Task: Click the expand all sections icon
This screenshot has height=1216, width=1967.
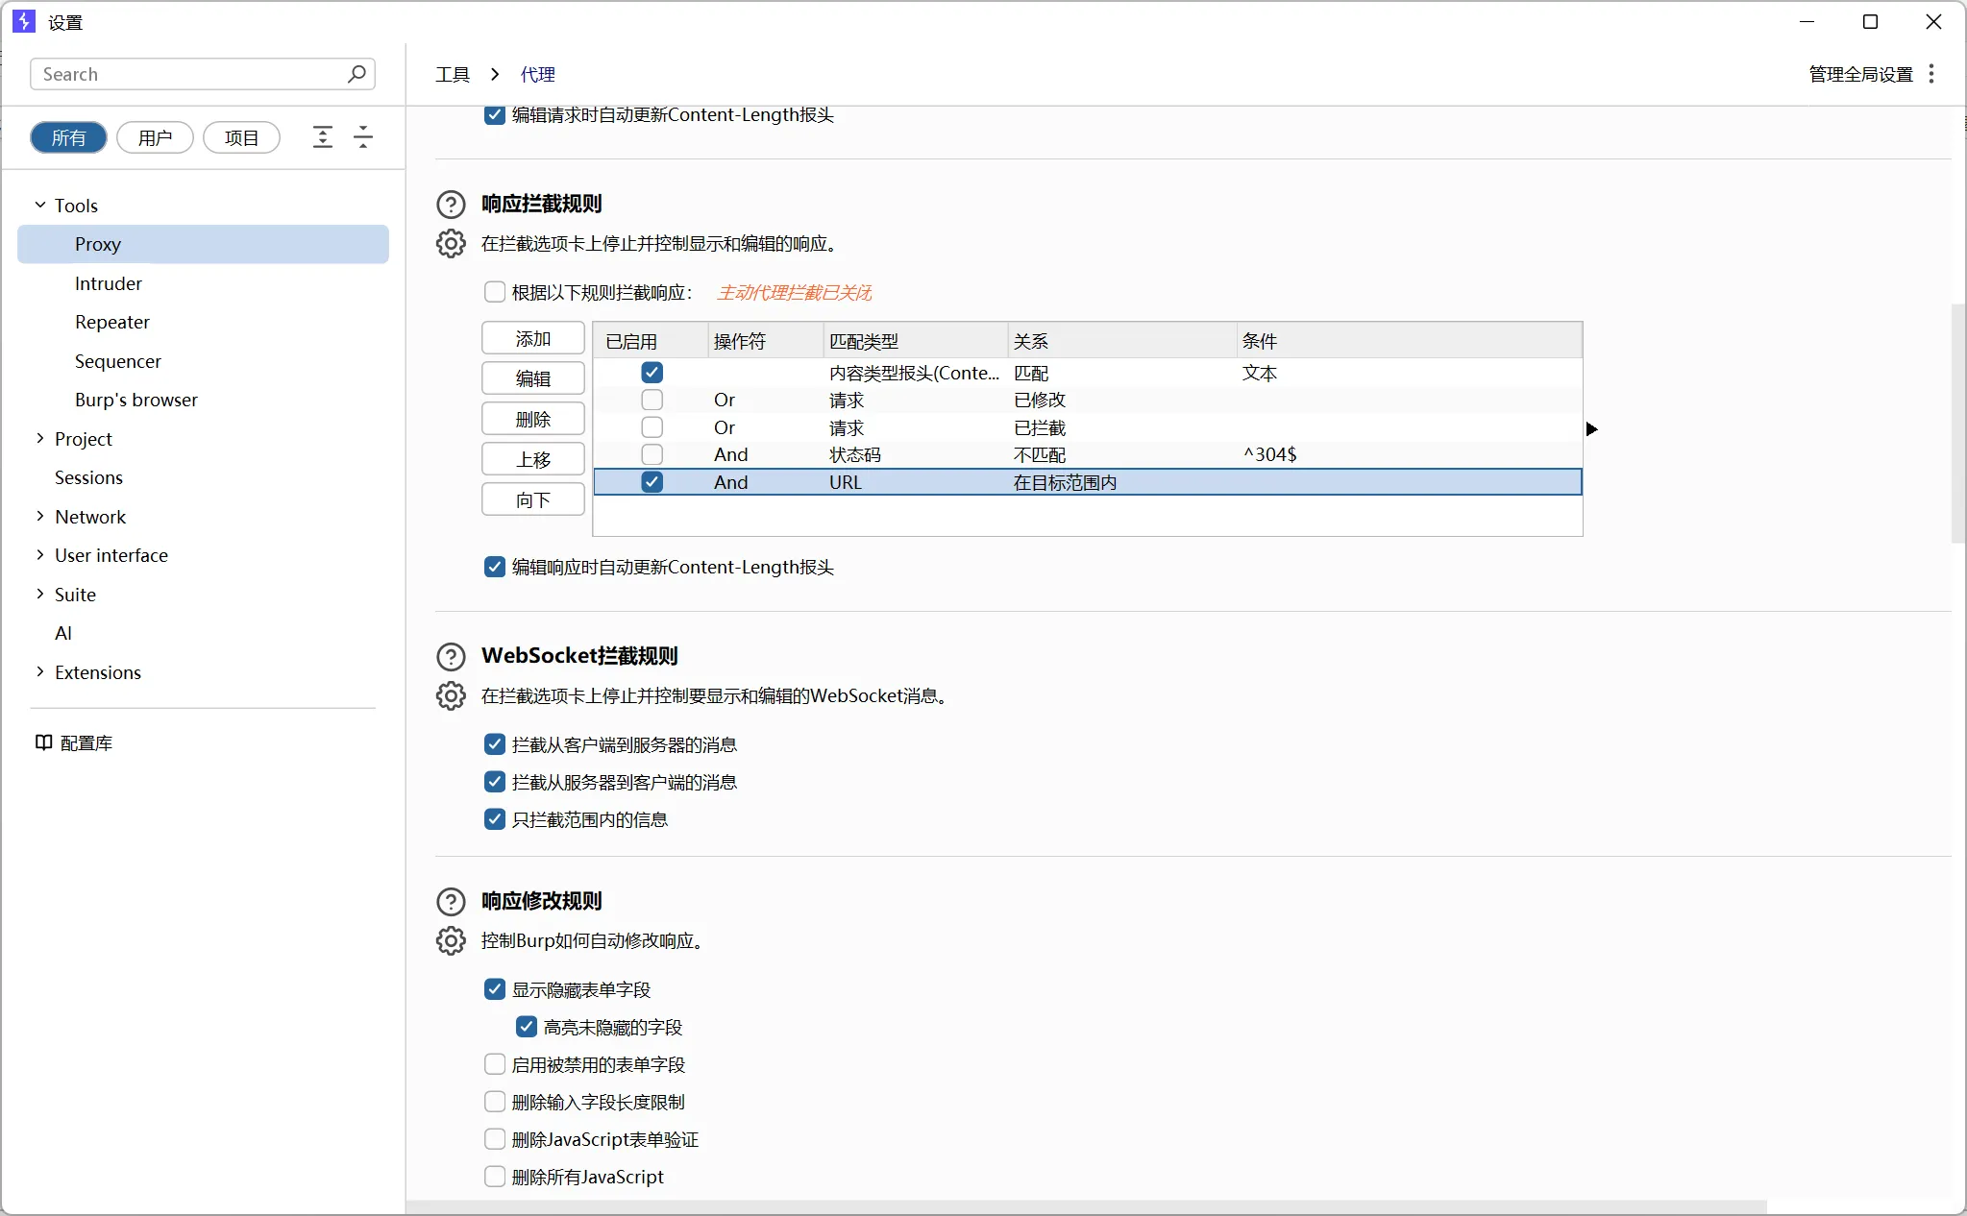Action: tap(323, 137)
